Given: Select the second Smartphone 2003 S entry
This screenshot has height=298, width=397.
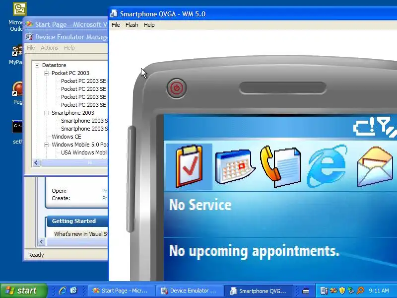Looking at the screenshot, I should 84,129.
